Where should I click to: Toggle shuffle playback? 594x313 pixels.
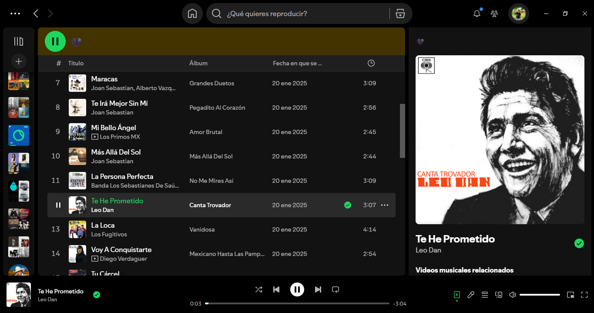(258, 289)
